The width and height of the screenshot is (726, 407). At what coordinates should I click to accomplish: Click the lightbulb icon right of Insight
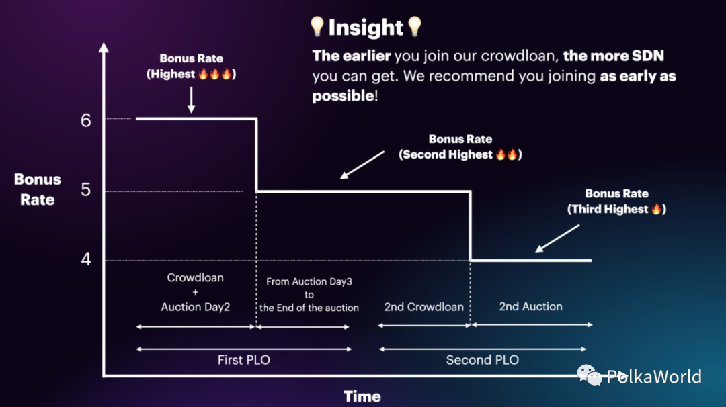coord(415,27)
